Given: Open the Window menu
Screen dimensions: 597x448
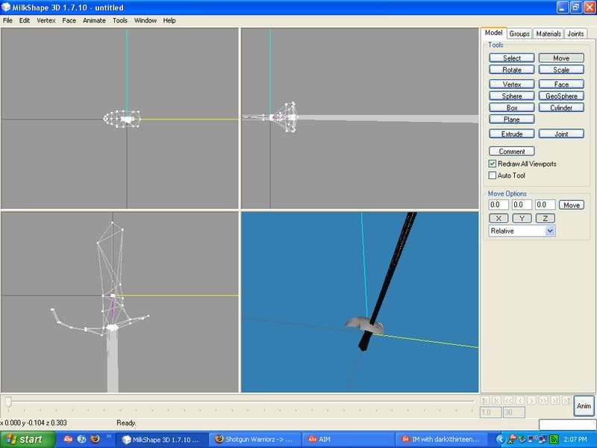Looking at the screenshot, I should [145, 21].
